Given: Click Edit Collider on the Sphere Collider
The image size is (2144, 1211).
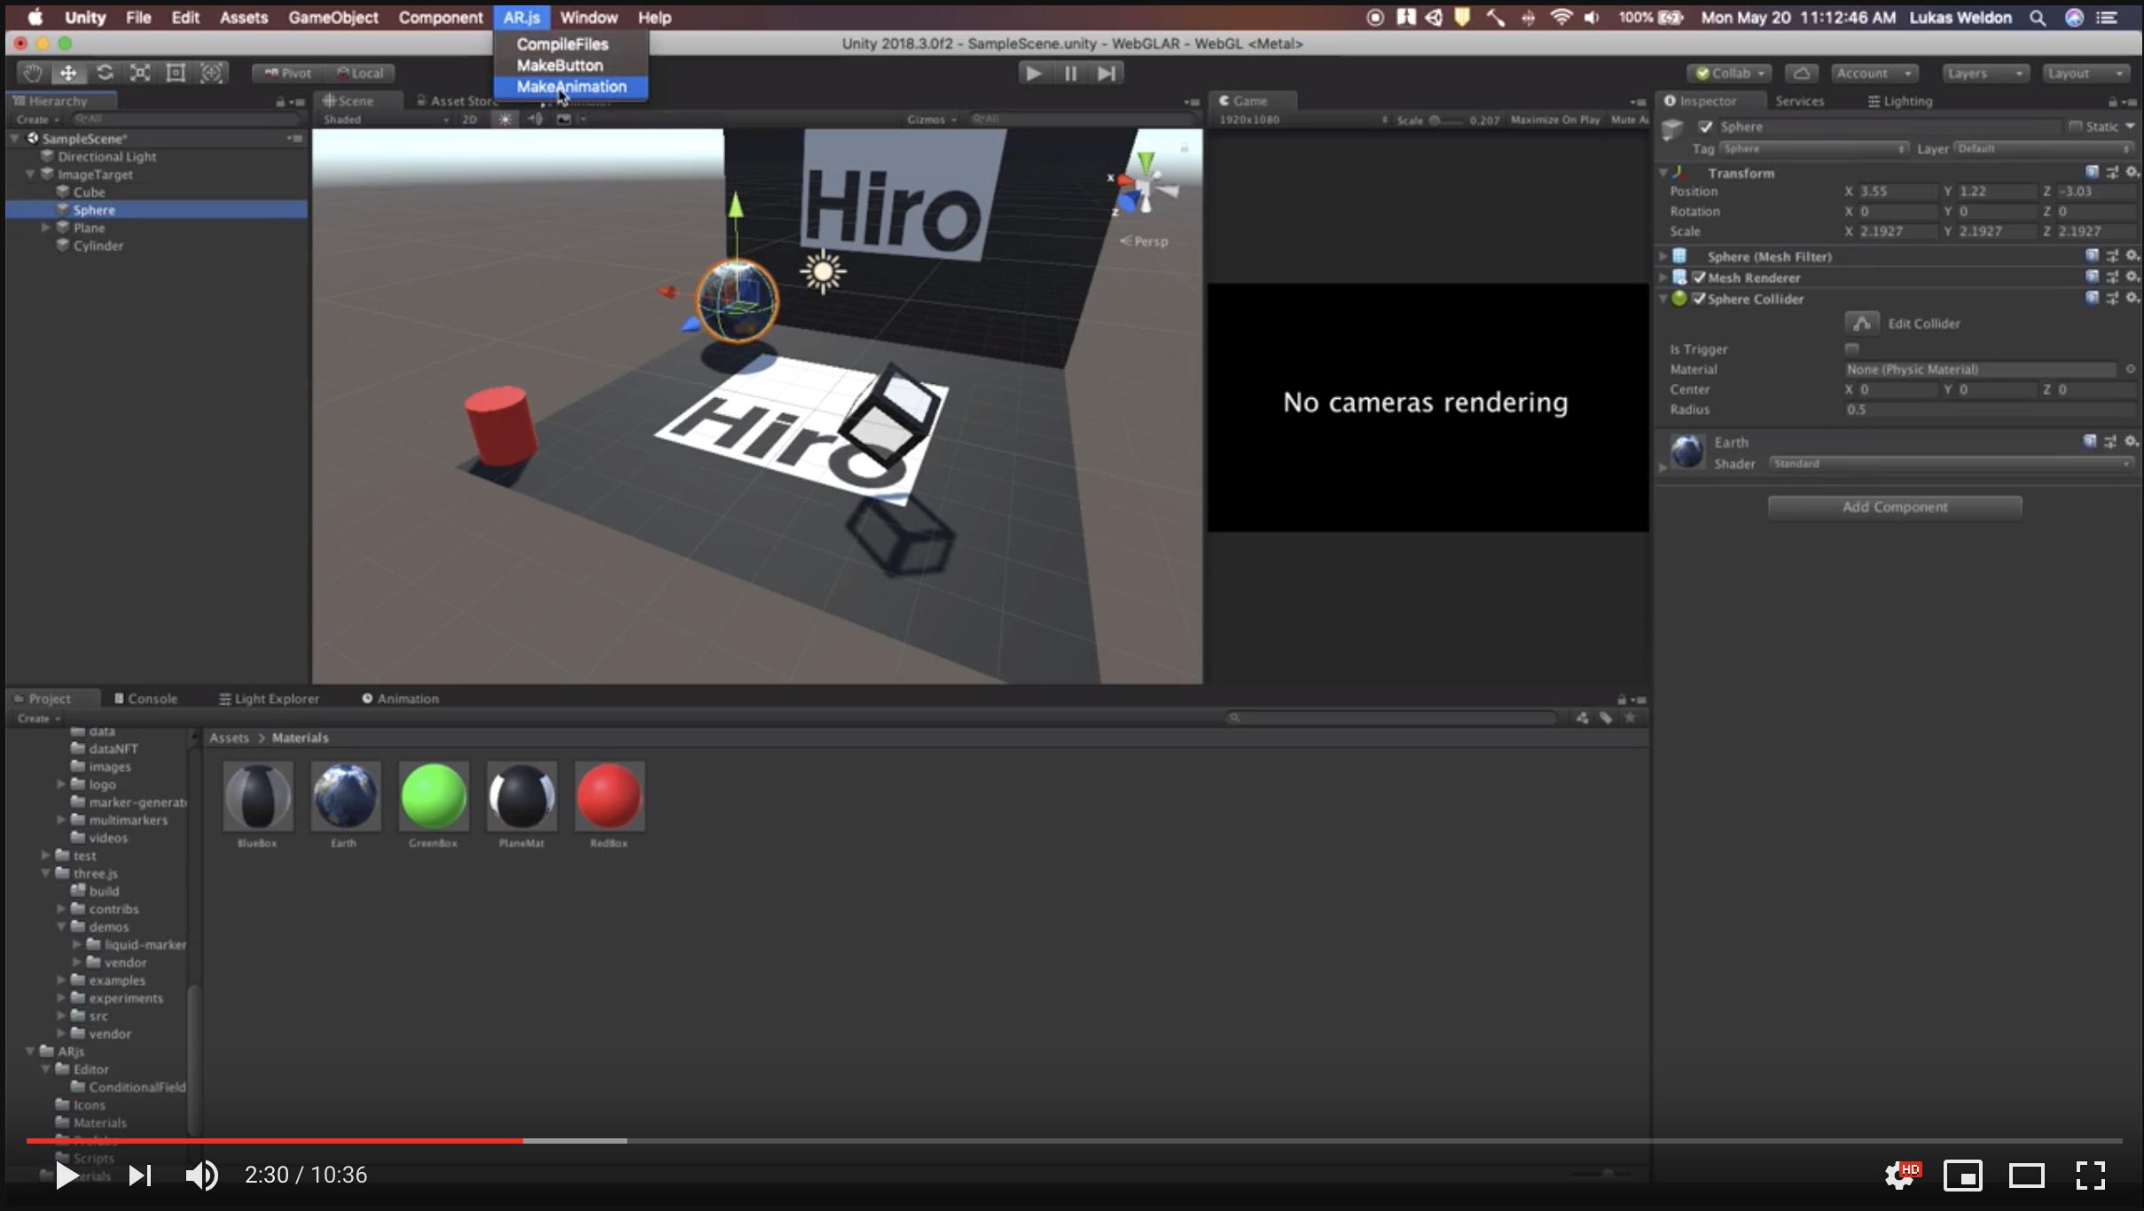Looking at the screenshot, I should [1860, 323].
